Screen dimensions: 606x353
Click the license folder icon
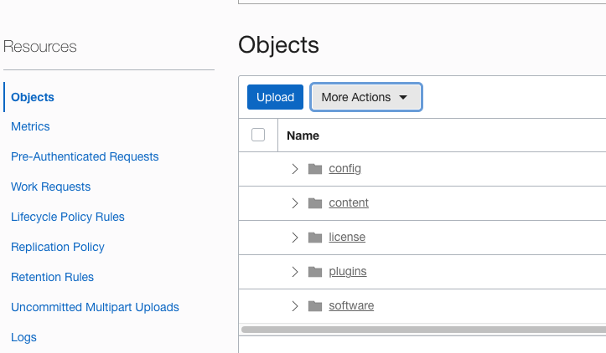tap(315, 238)
